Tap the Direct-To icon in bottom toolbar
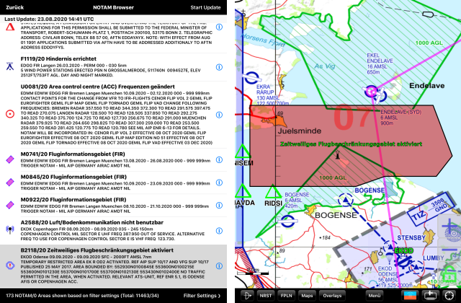This screenshot has width=461, height=303. click(247, 295)
